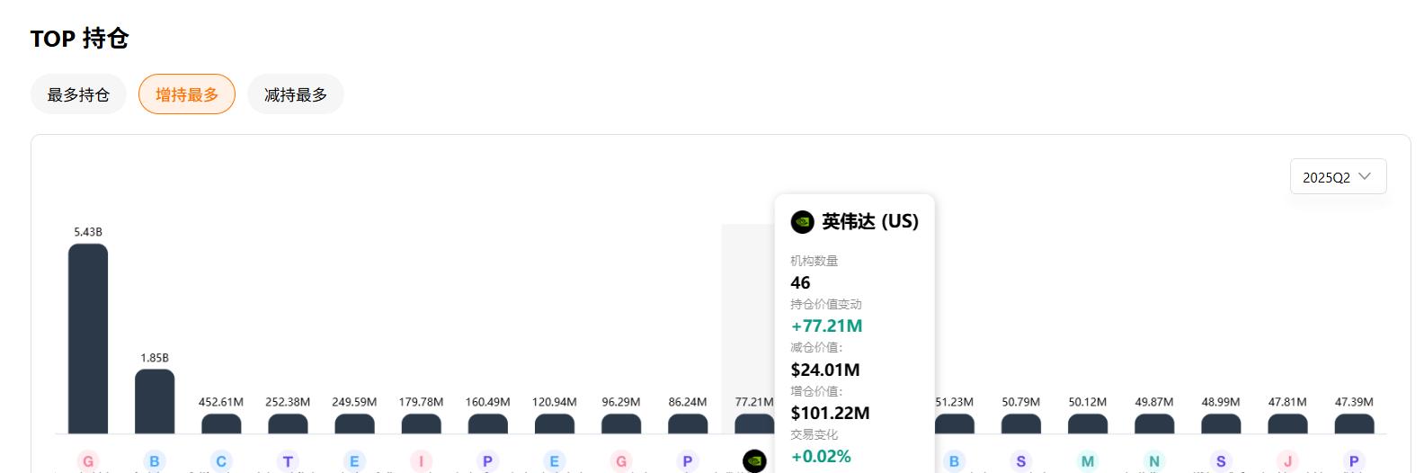The image size is (1424, 473).
Task: Click the bar labeled 452.61M
Action: [x=221, y=424]
